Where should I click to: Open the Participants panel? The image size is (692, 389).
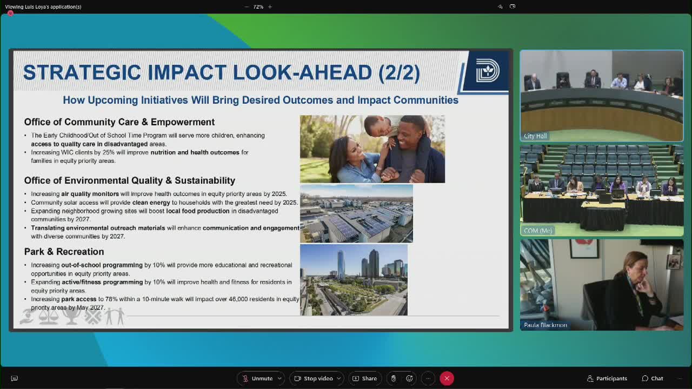click(607, 378)
